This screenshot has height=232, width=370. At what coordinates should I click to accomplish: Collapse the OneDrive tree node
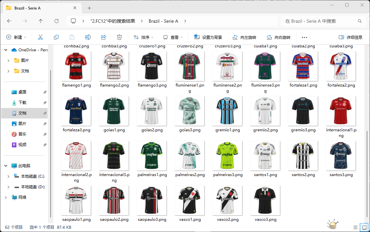[6, 50]
